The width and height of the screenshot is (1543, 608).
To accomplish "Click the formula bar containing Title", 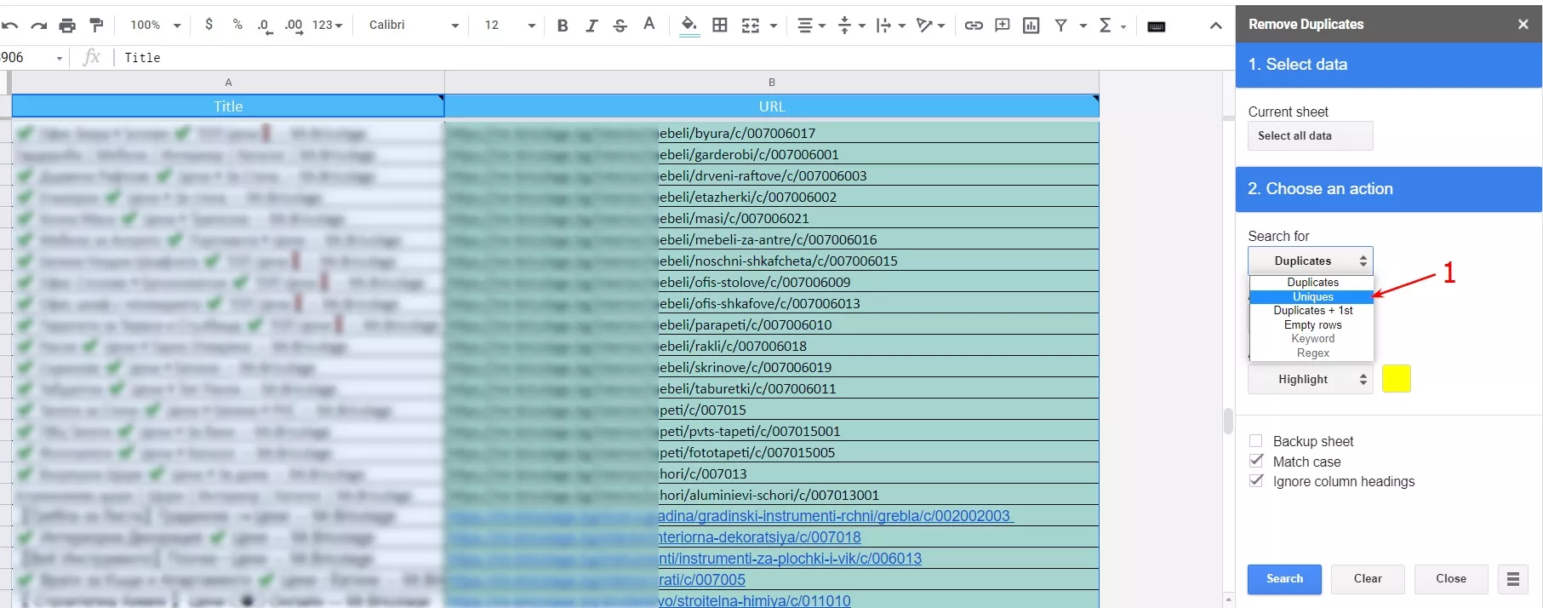I will [672, 58].
